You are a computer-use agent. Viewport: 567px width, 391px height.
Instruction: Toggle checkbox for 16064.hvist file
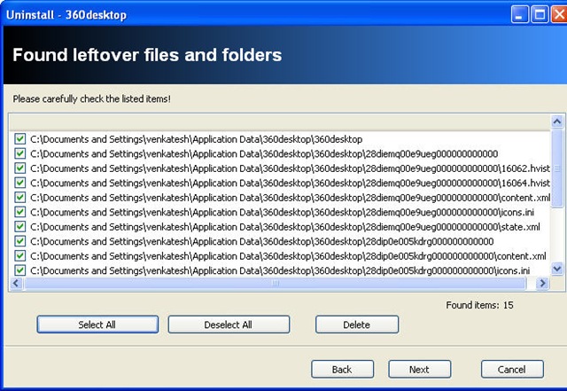[19, 183]
